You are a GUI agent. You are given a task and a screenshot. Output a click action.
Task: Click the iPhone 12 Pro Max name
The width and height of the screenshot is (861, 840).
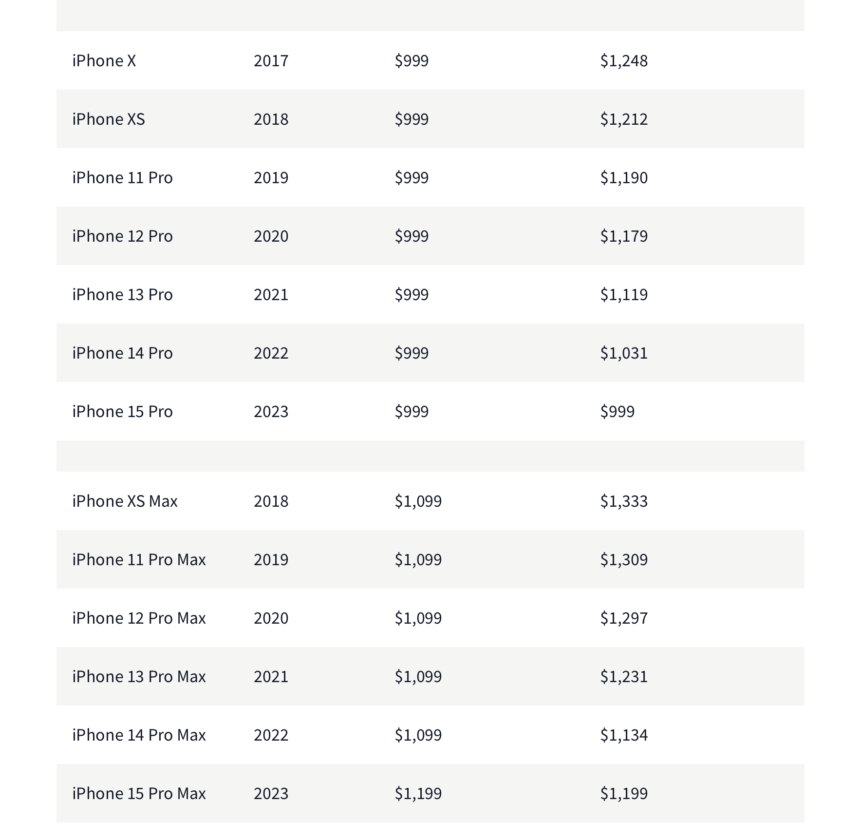pyautogui.click(x=139, y=618)
